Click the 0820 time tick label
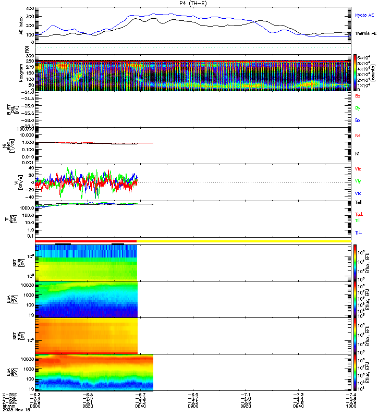391x417 pixels. (88, 406)
